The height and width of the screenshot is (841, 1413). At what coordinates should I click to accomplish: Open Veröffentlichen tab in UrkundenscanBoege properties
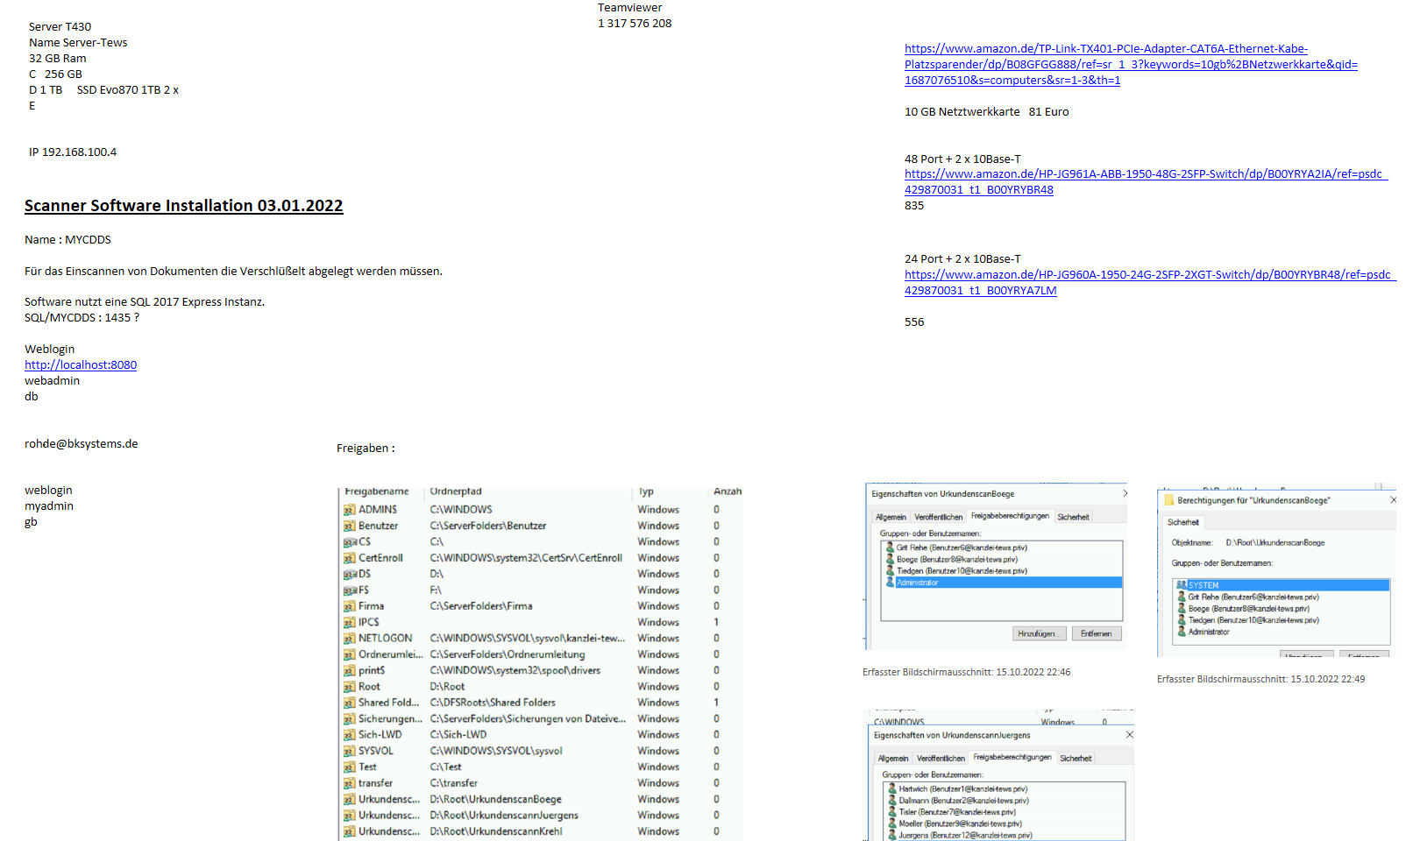click(938, 518)
